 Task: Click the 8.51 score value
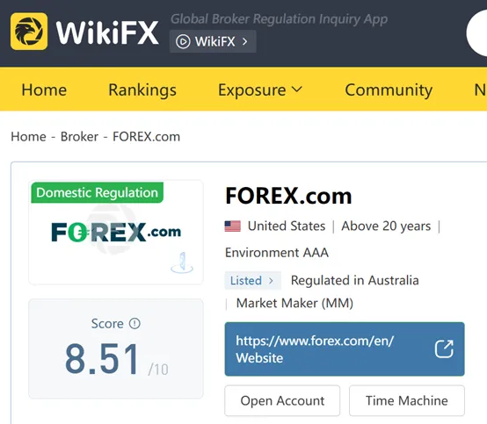point(102,359)
